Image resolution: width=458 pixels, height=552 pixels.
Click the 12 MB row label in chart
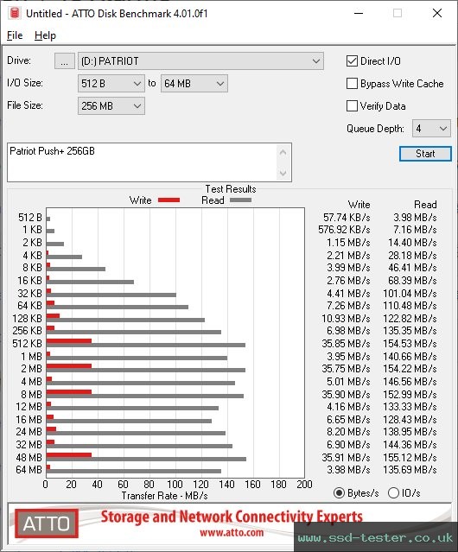point(29,407)
